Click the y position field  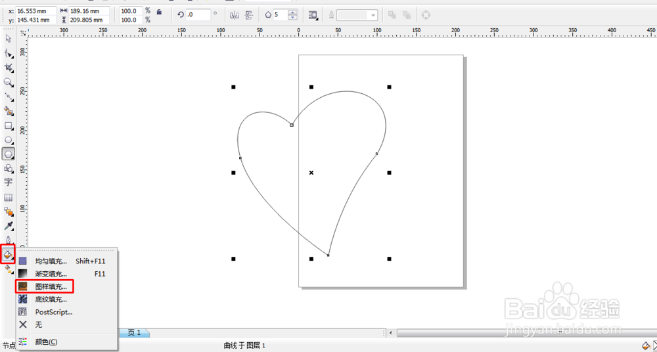pos(36,20)
